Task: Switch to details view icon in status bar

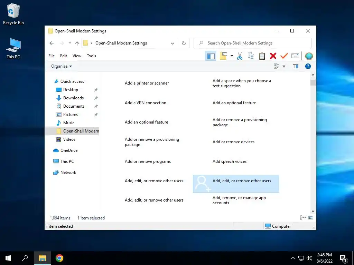Action: pyautogui.click(x=303, y=218)
